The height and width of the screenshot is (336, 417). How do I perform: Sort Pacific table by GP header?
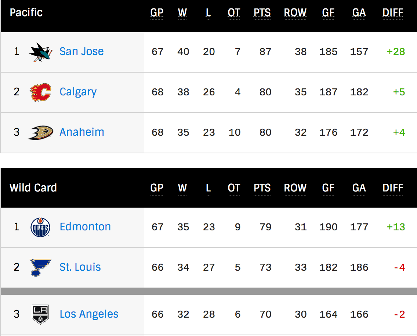point(157,13)
